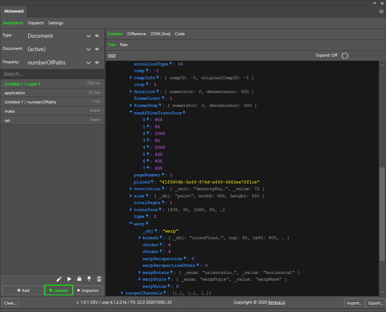Disable the active Listener toggle
386x312 pixels.
[x=58, y=290]
